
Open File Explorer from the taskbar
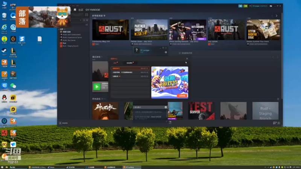coord(6,167)
